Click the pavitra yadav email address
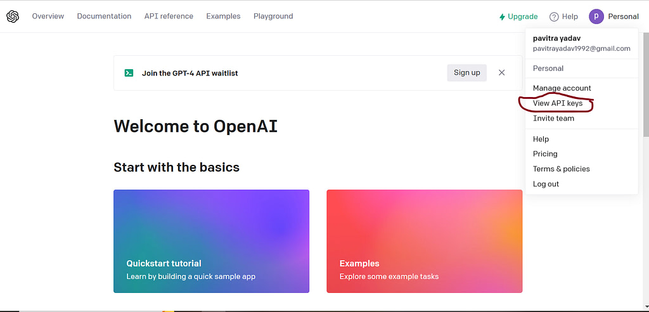The image size is (649, 312). pyautogui.click(x=582, y=48)
